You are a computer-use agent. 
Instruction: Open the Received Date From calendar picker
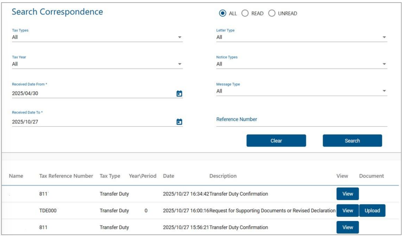tap(179, 93)
